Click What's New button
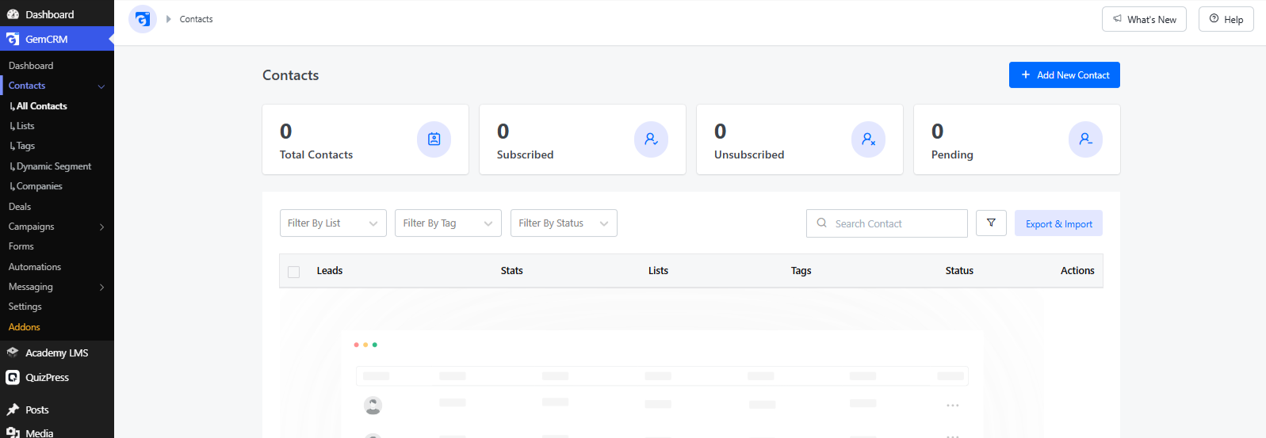1266x438 pixels. coord(1144,19)
